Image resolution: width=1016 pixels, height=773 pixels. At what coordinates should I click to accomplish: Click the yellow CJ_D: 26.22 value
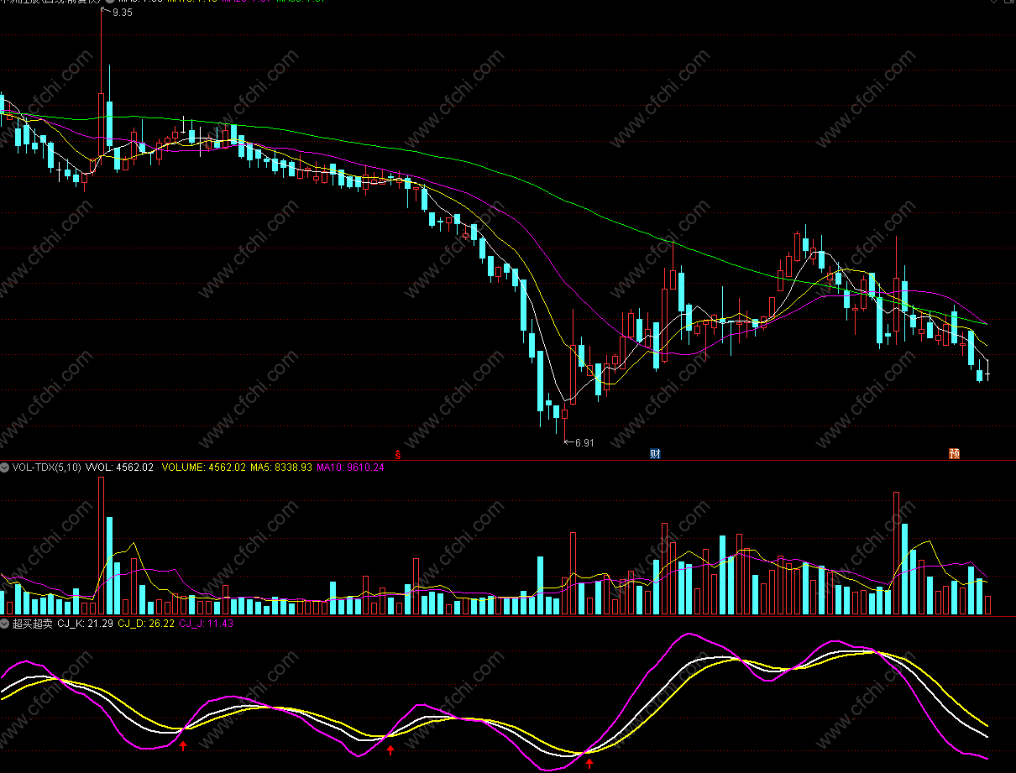click(146, 624)
